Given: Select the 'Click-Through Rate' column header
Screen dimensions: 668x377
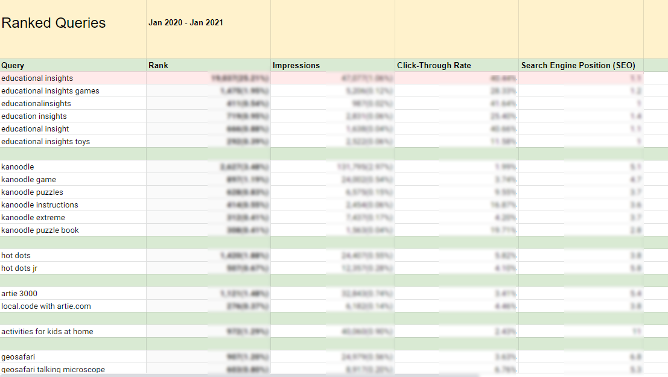Looking at the screenshot, I should 457,65.
